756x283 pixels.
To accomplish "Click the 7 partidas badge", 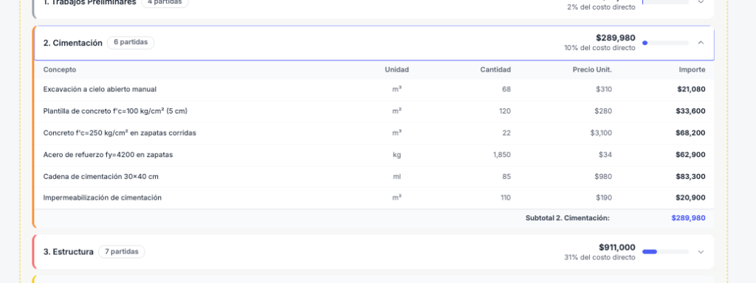I will pos(122,251).
